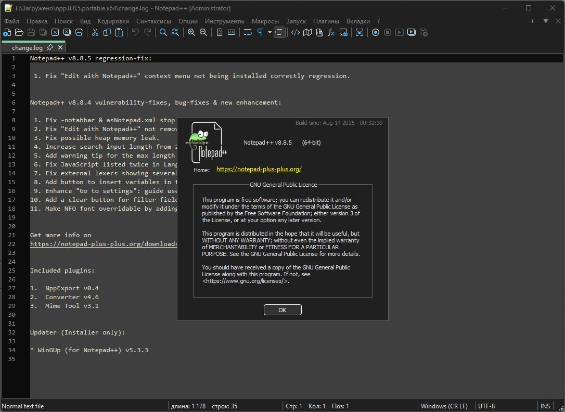The height and width of the screenshot is (412, 565).
Task: Click the New file toolbar icon
Action: click(x=7, y=32)
